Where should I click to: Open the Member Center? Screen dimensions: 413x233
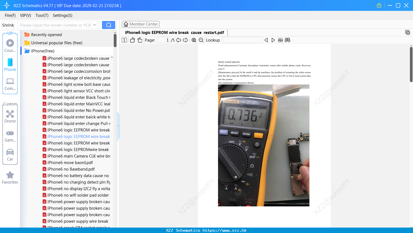coord(140,24)
